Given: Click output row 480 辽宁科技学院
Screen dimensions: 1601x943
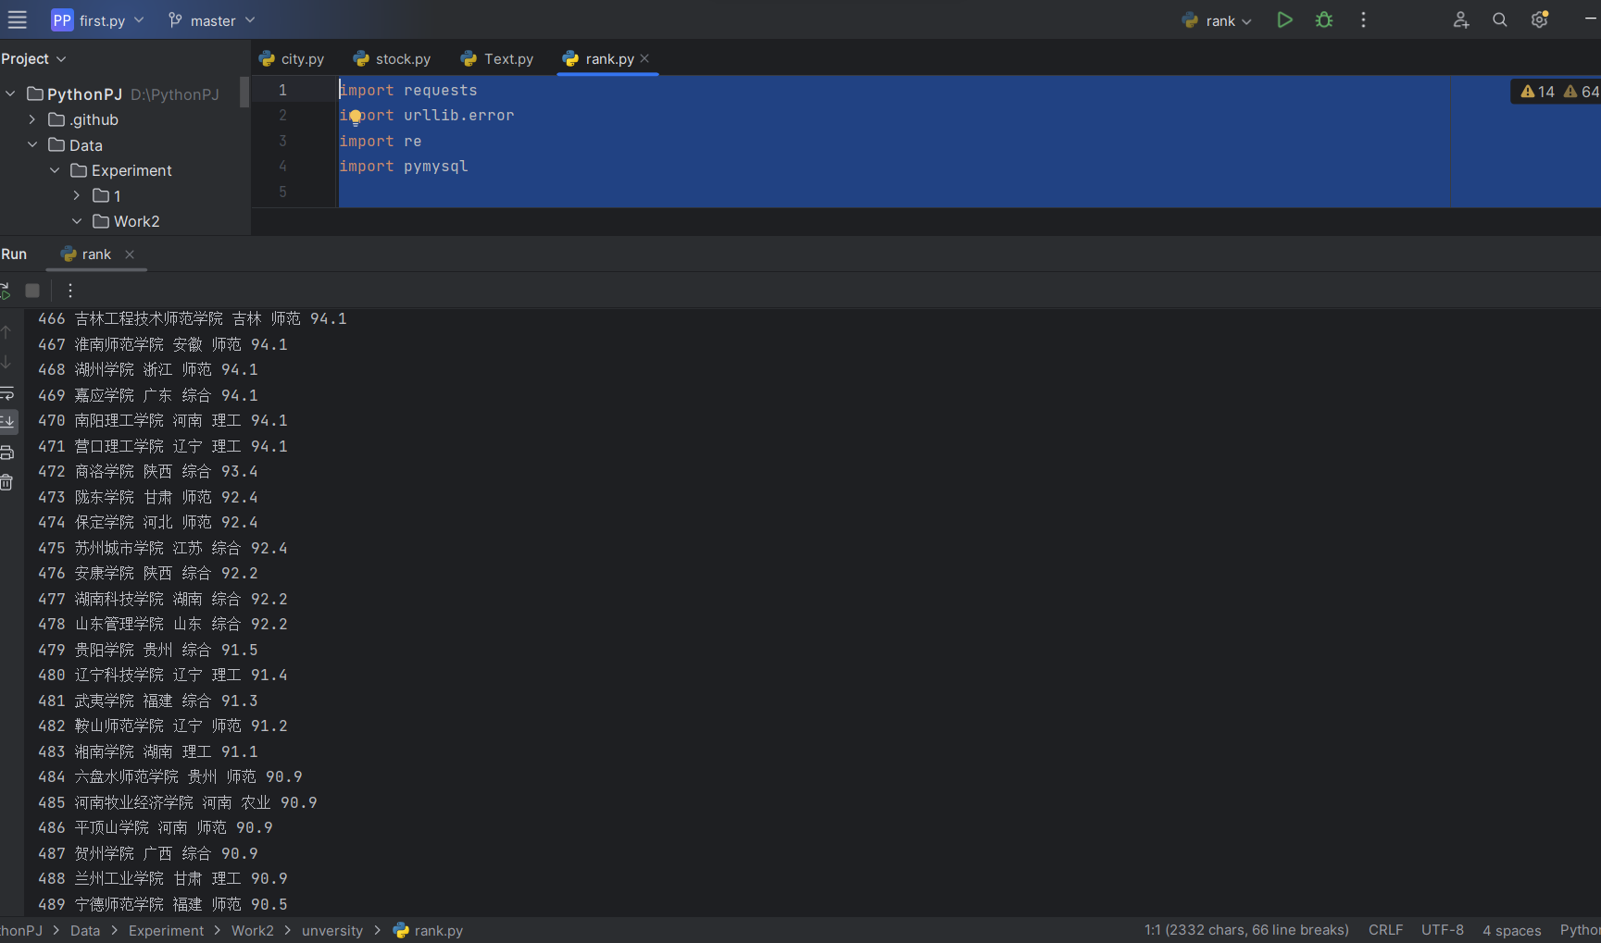Looking at the screenshot, I should coord(163,675).
